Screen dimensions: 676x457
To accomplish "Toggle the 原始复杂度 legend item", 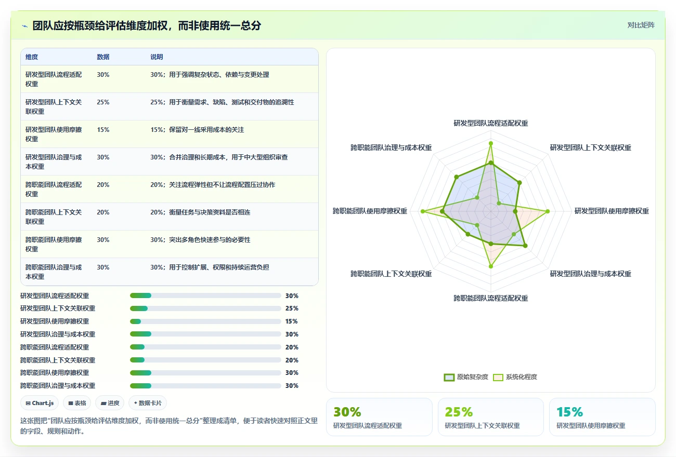I will click(466, 377).
